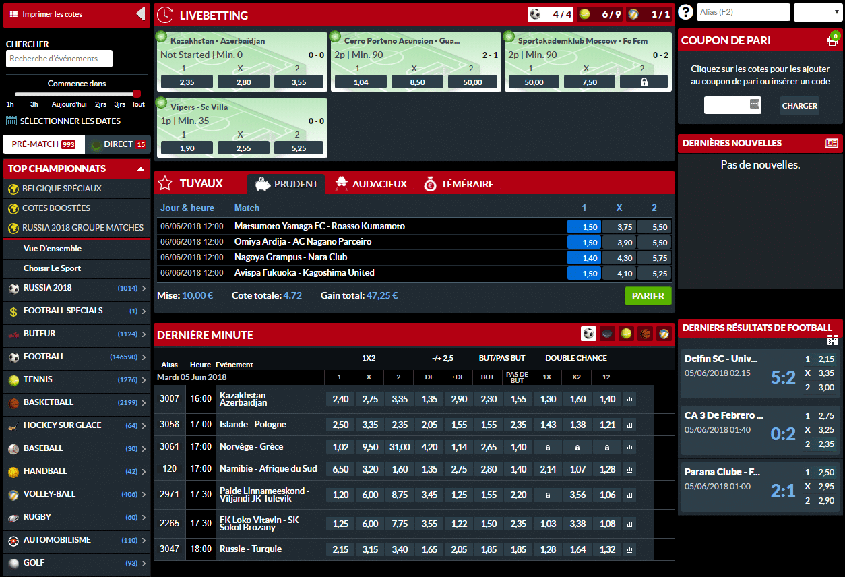Switch to the Pré-Match tab
The width and height of the screenshot is (845, 577).
44,144
